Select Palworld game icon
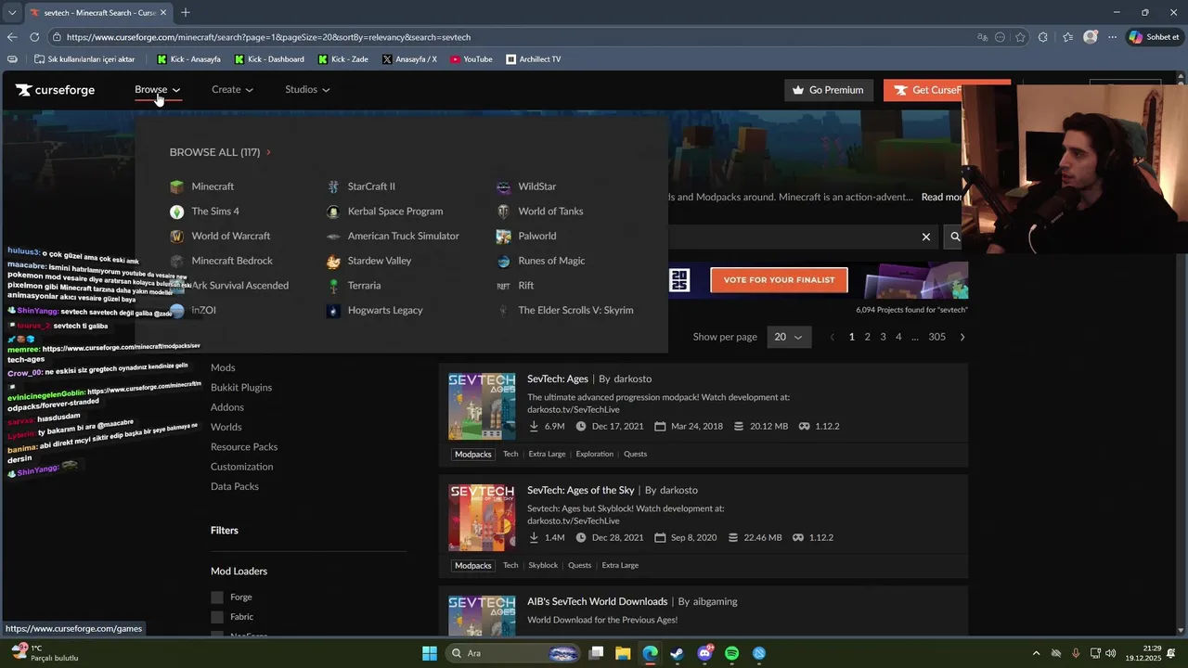 click(503, 237)
